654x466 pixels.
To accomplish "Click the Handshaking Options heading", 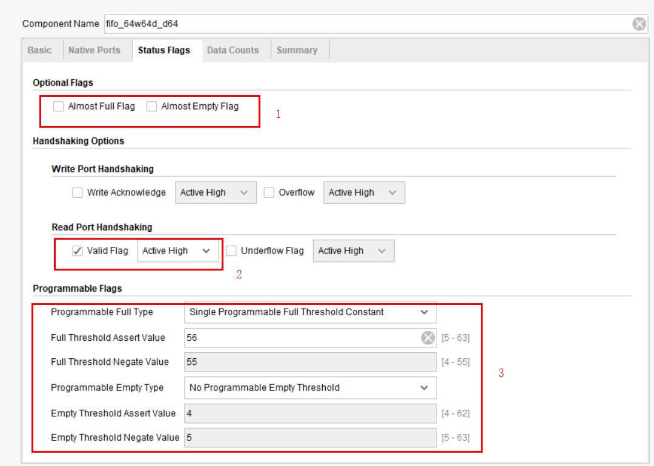I will pyautogui.click(x=78, y=141).
